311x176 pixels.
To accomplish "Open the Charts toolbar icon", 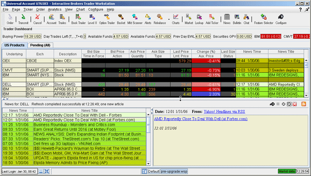I will point(175,19).
